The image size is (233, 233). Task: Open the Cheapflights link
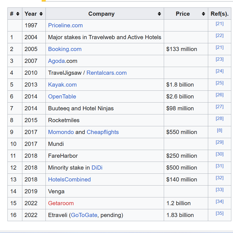tap(103, 132)
